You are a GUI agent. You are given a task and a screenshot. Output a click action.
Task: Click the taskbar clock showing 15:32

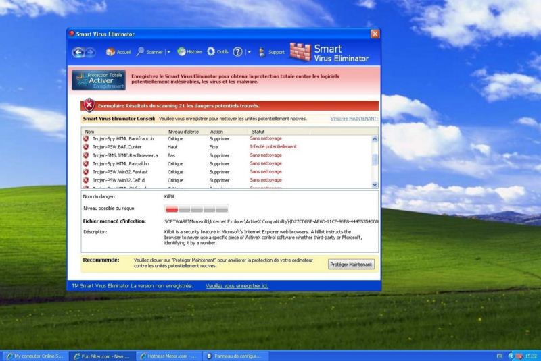coord(531,356)
